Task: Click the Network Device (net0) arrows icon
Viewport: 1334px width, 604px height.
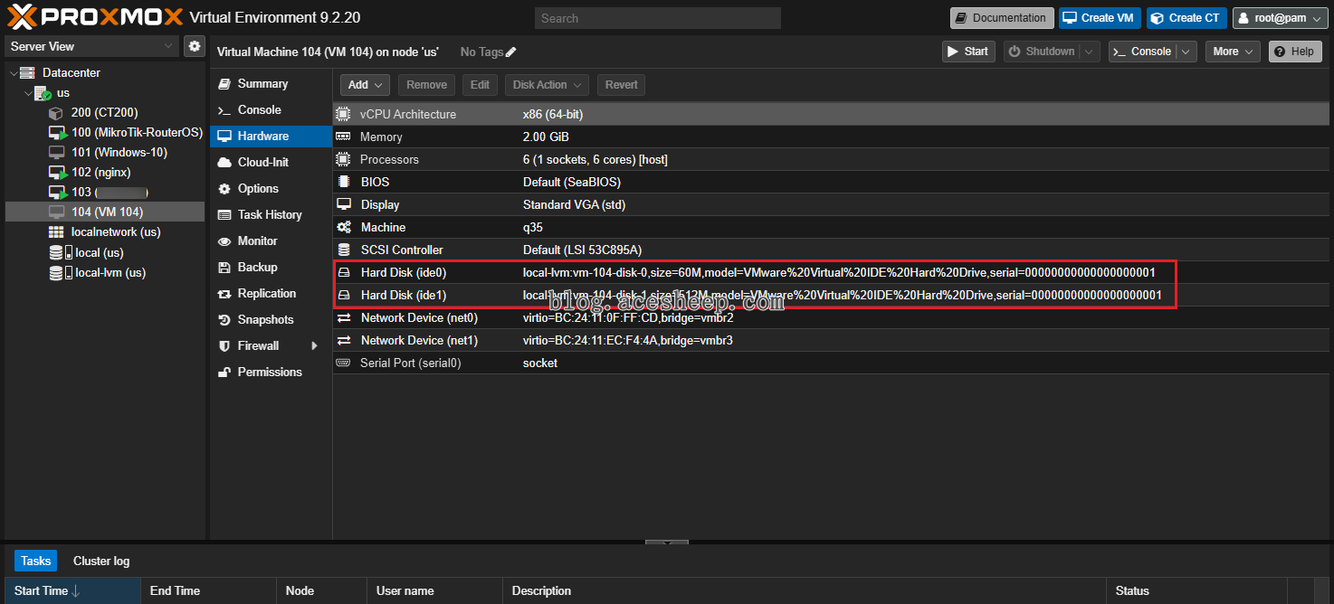Action: [343, 317]
